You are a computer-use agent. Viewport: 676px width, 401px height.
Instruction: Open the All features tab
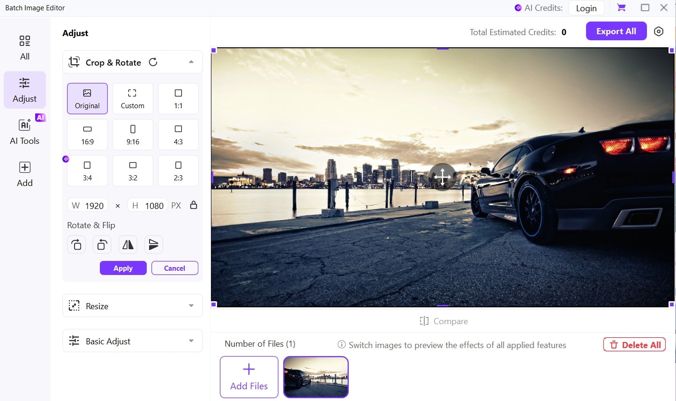25,48
